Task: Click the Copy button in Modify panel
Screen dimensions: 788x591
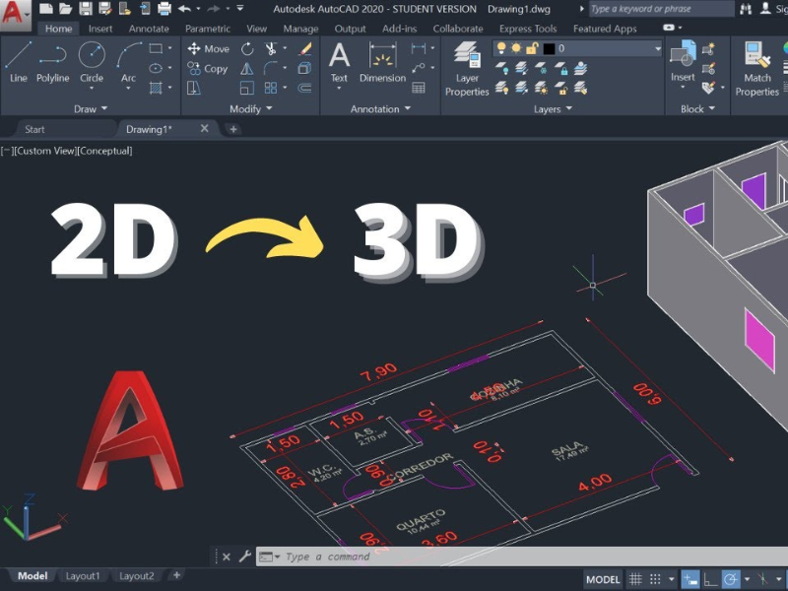Action: coord(208,69)
